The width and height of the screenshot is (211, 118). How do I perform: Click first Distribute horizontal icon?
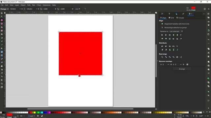[x=162, y=46]
